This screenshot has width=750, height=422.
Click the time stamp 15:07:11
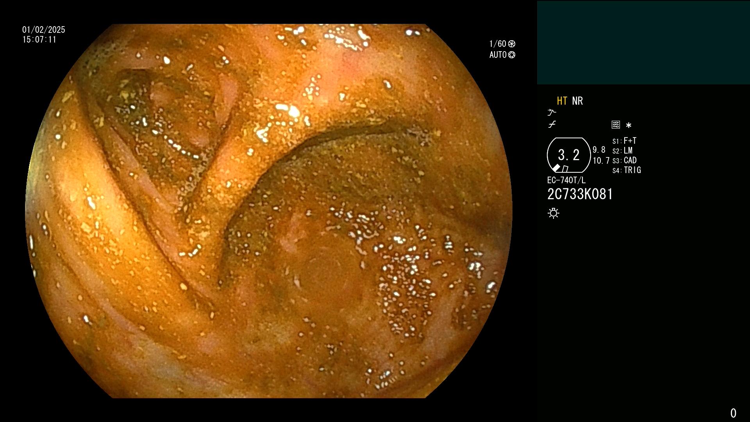coord(39,40)
